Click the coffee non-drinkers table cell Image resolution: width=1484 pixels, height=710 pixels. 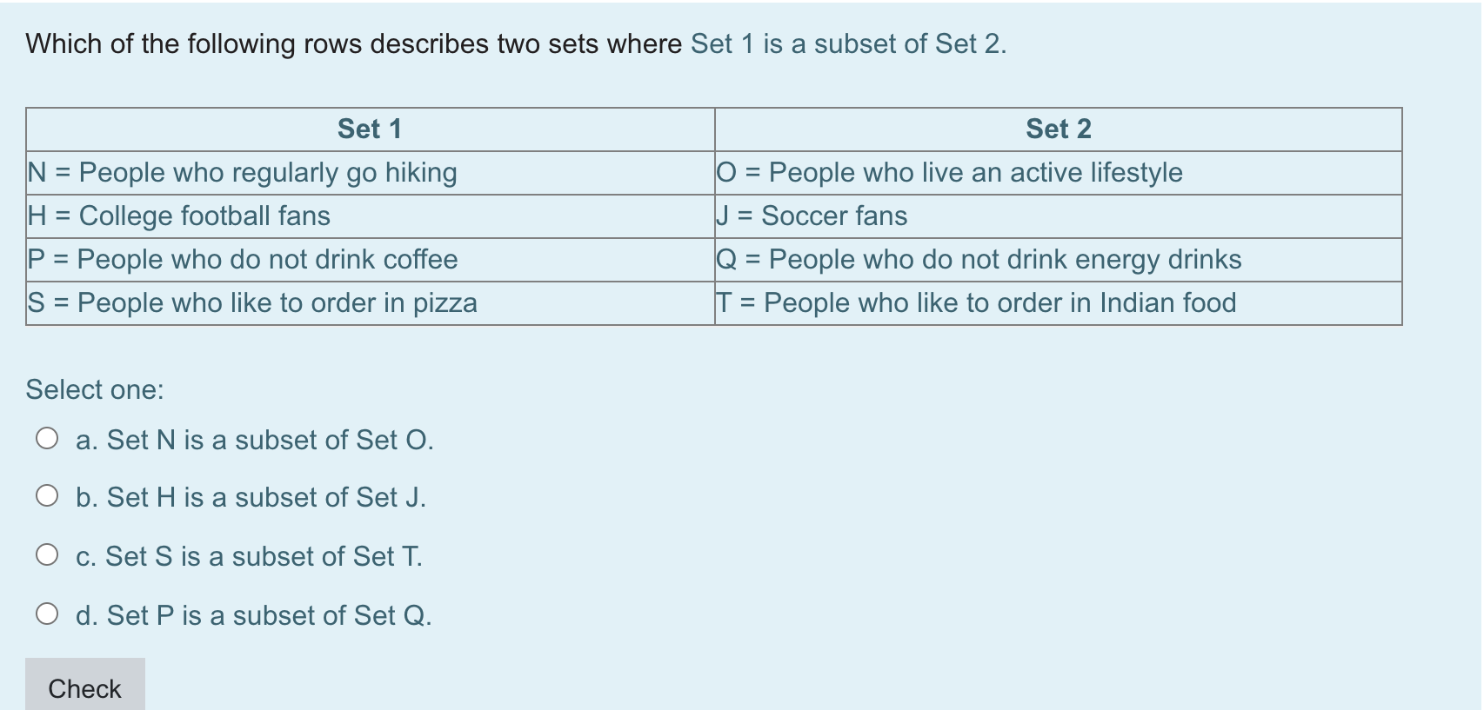pyautogui.click(x=242, y=260)
